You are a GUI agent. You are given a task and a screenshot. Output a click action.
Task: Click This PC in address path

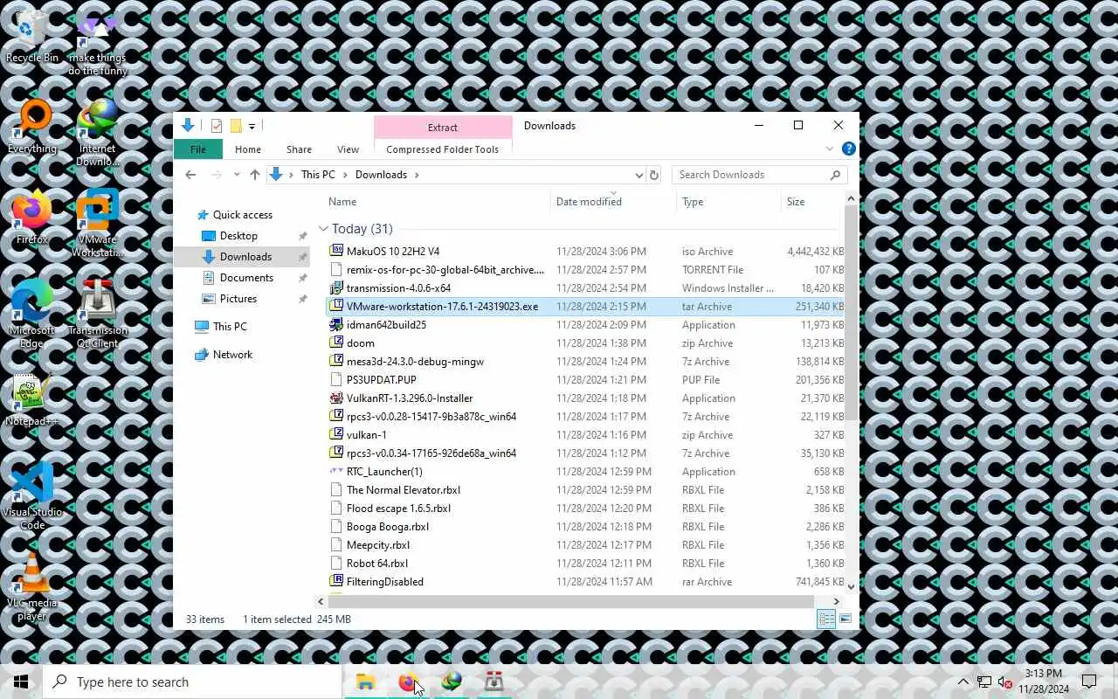[x=318, y=175]
